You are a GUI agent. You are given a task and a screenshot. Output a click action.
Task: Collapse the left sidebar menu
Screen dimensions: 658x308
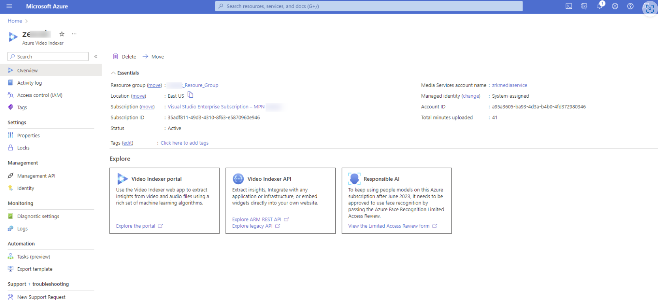coord(96,57)
